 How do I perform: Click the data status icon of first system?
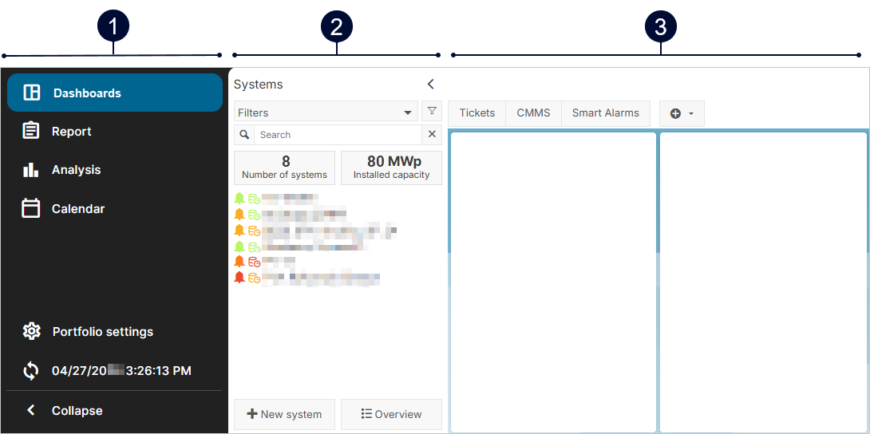tap(255, 199)
